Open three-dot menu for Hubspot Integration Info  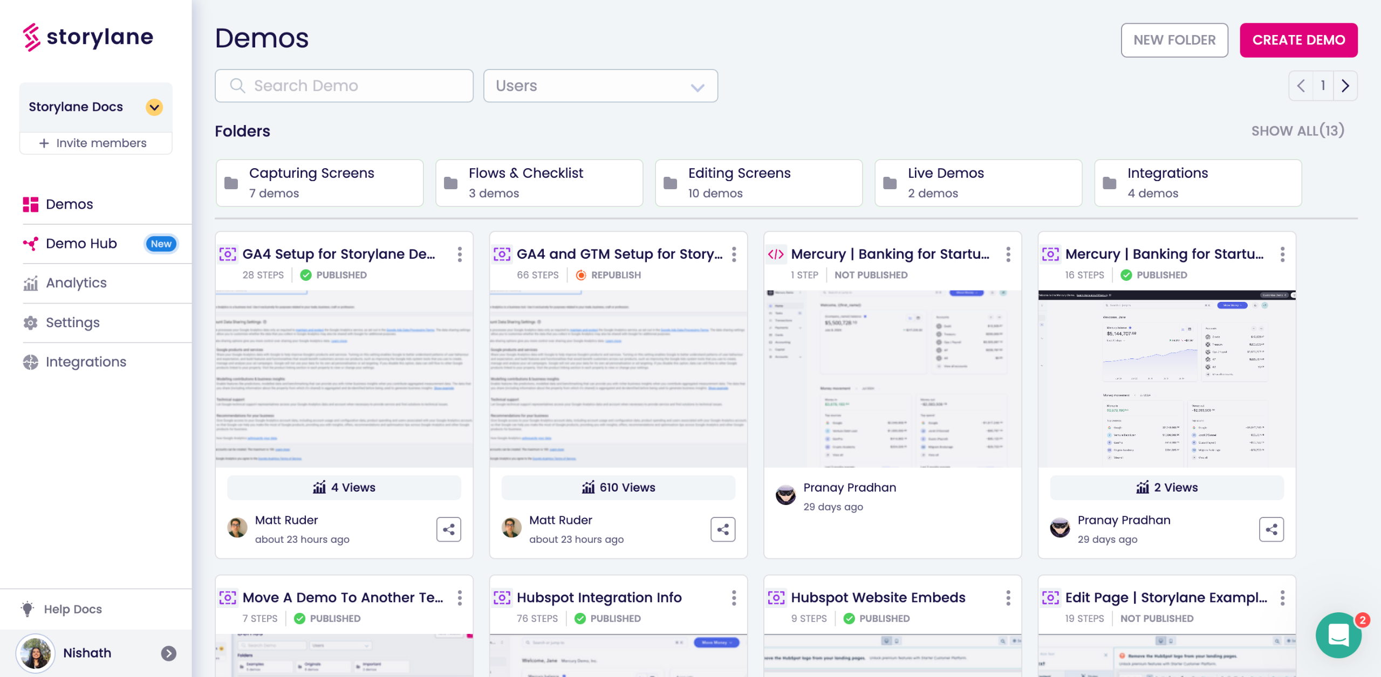pyautogui.click(x=734, y=598)
